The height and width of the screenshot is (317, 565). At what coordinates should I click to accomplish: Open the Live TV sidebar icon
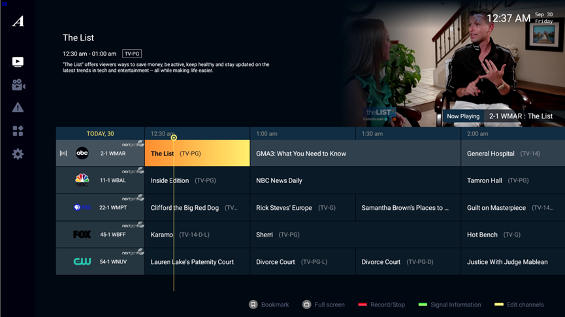tap(18, 62)
